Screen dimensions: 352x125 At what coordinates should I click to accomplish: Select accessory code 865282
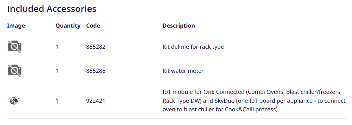(x=96, y=47)
